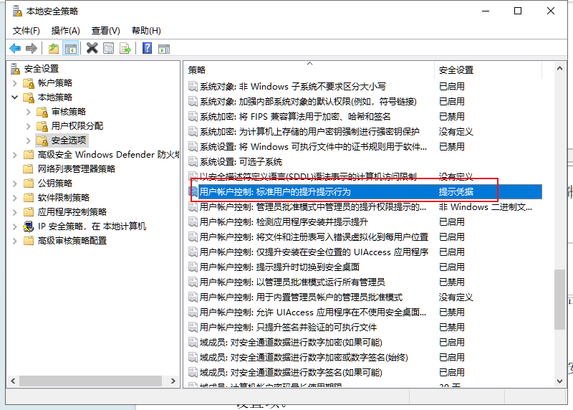This screenshot has width=573, height=410.
Task: Click the 本地安全策略 window title icon
Action: tap(17, 11)
